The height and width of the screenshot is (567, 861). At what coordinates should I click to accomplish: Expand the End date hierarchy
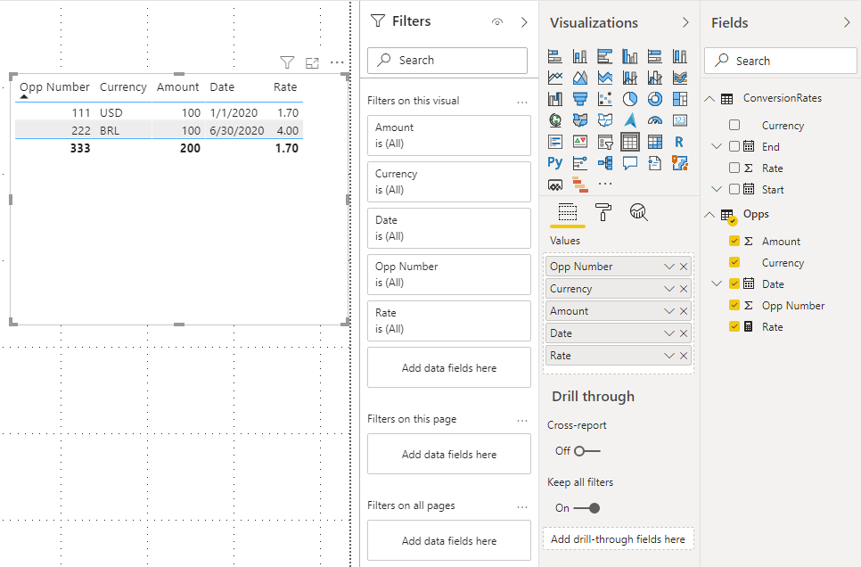[716, 147]
